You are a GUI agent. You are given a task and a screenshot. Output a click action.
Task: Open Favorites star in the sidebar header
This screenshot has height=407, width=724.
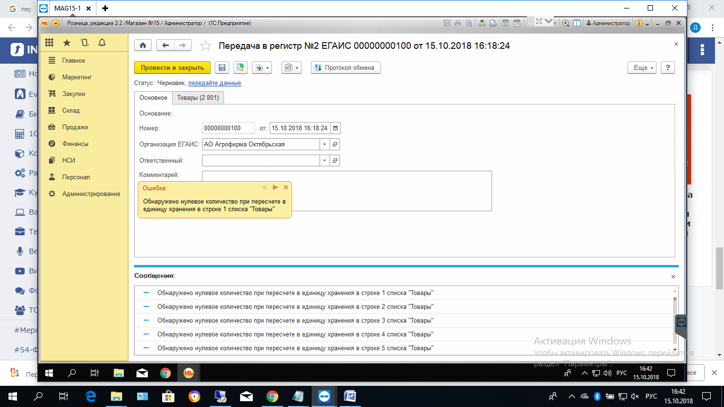[67, 43]
